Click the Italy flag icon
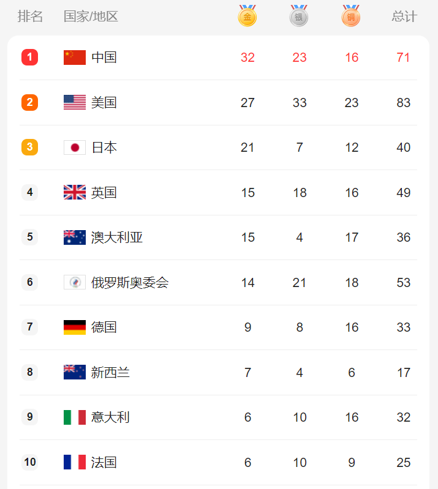 75,417
